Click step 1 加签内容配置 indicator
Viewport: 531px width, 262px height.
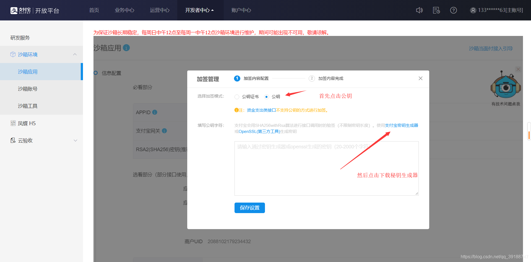coord(251,78)
